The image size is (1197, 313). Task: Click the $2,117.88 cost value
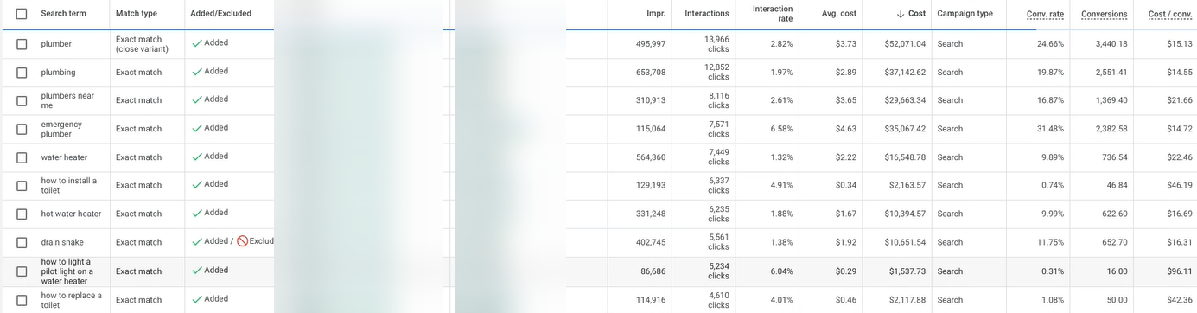pyautogui.click(x=907, y=300)
